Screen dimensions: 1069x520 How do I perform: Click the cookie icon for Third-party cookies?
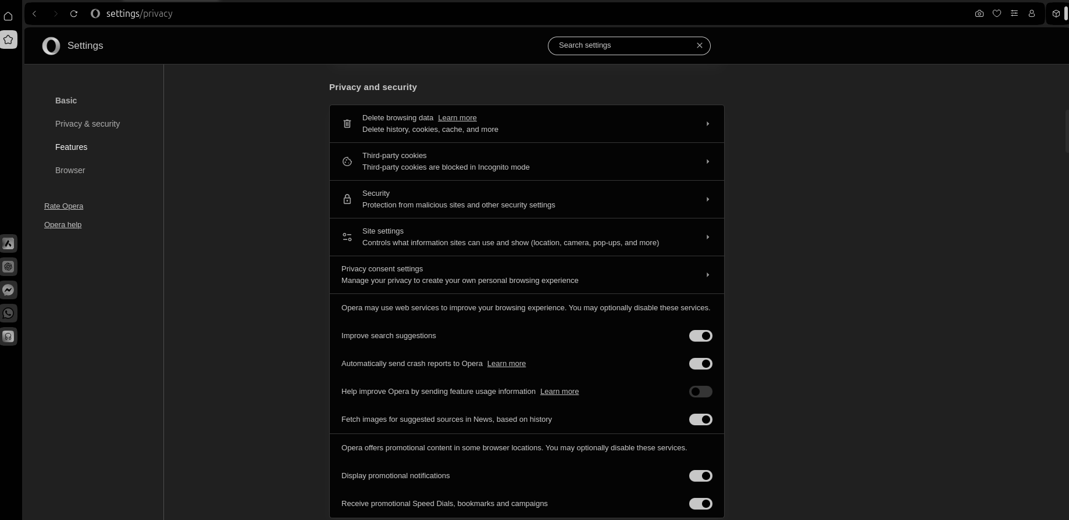click(347, 162)
